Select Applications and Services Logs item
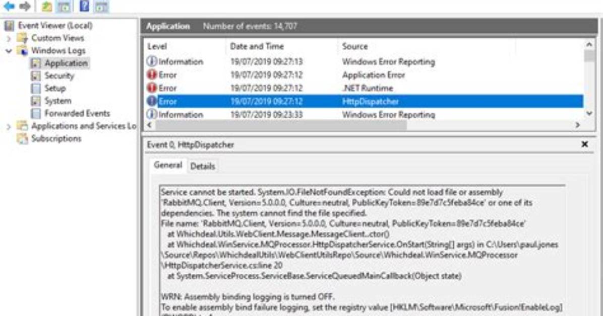The width and height of the screenshot is (603, 316). tap(84, 126)
